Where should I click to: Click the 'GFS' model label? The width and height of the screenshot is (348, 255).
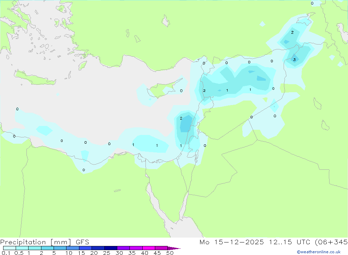(x=82, y=242)
